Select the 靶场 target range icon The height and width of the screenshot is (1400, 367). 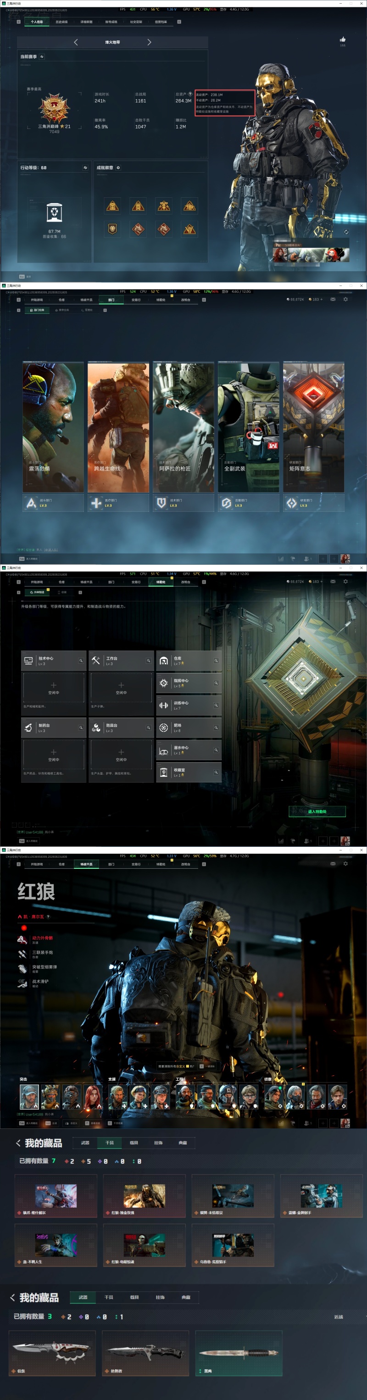[164, 728]
